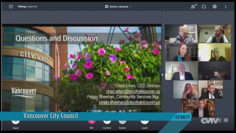This screenshot has height=133, width=236.
Task: Select video tile of man before bookshelves
Action: 198,108
